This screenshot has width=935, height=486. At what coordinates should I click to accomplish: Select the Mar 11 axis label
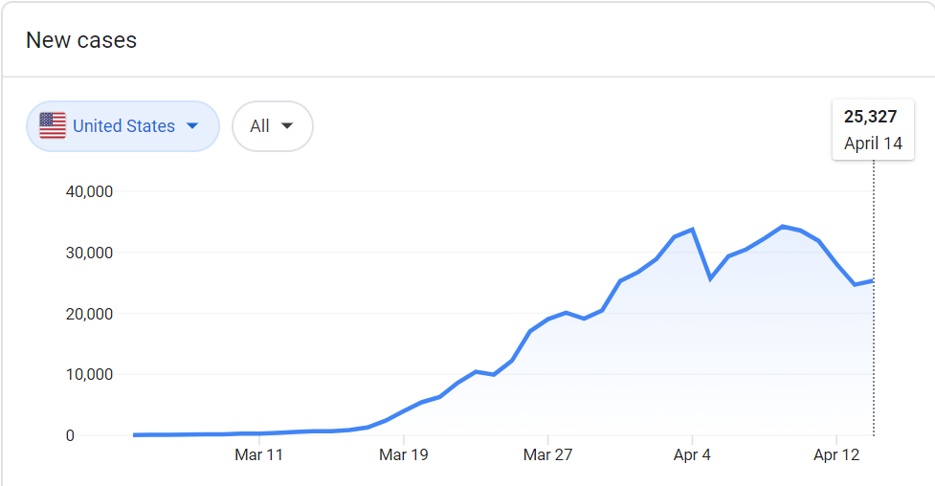259,455
